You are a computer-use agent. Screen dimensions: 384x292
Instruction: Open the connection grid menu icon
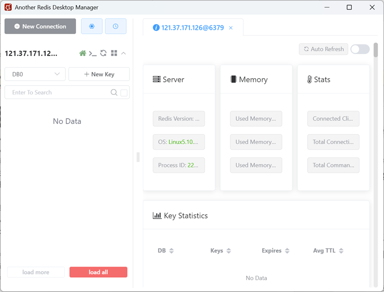click(x=114, y=53)
